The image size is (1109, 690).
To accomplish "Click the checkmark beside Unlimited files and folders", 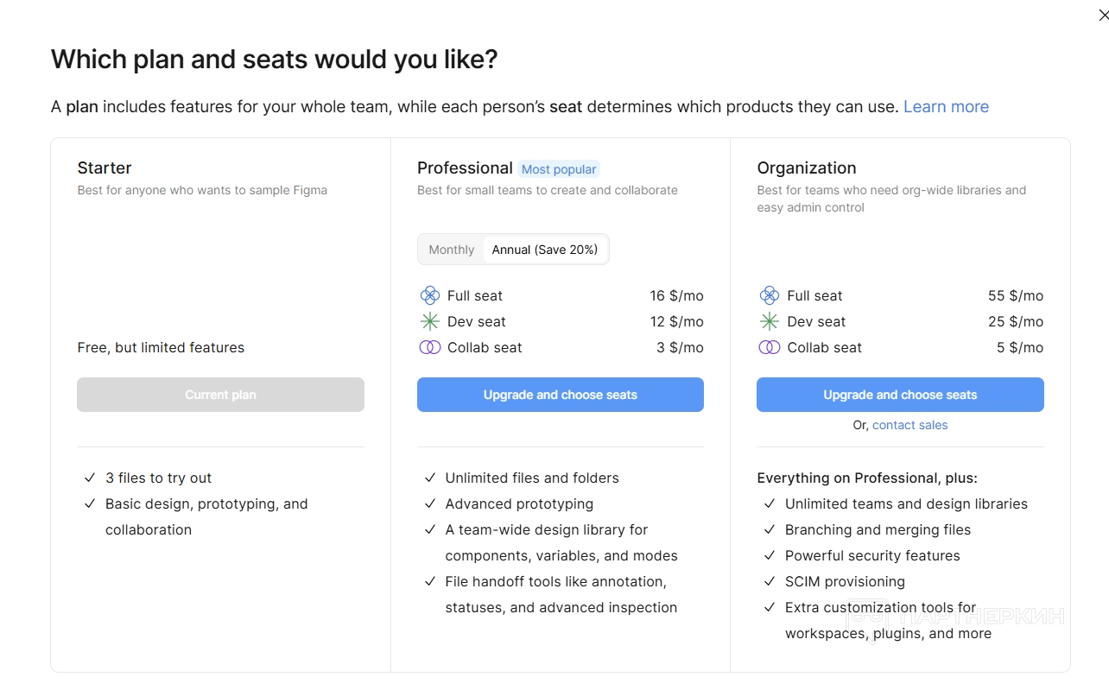I will pos(429,478).
